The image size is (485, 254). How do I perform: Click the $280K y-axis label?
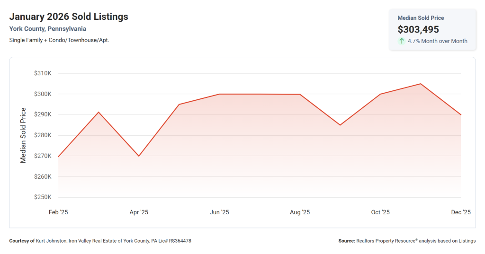[43, 135]
